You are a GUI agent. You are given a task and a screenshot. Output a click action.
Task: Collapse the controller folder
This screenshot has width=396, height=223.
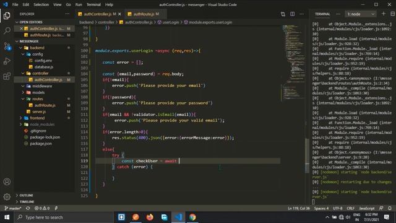point(40,73)
